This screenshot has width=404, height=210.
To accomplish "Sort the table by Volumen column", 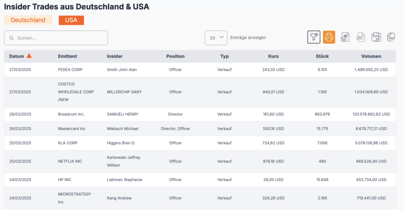I will coord(371,56).
